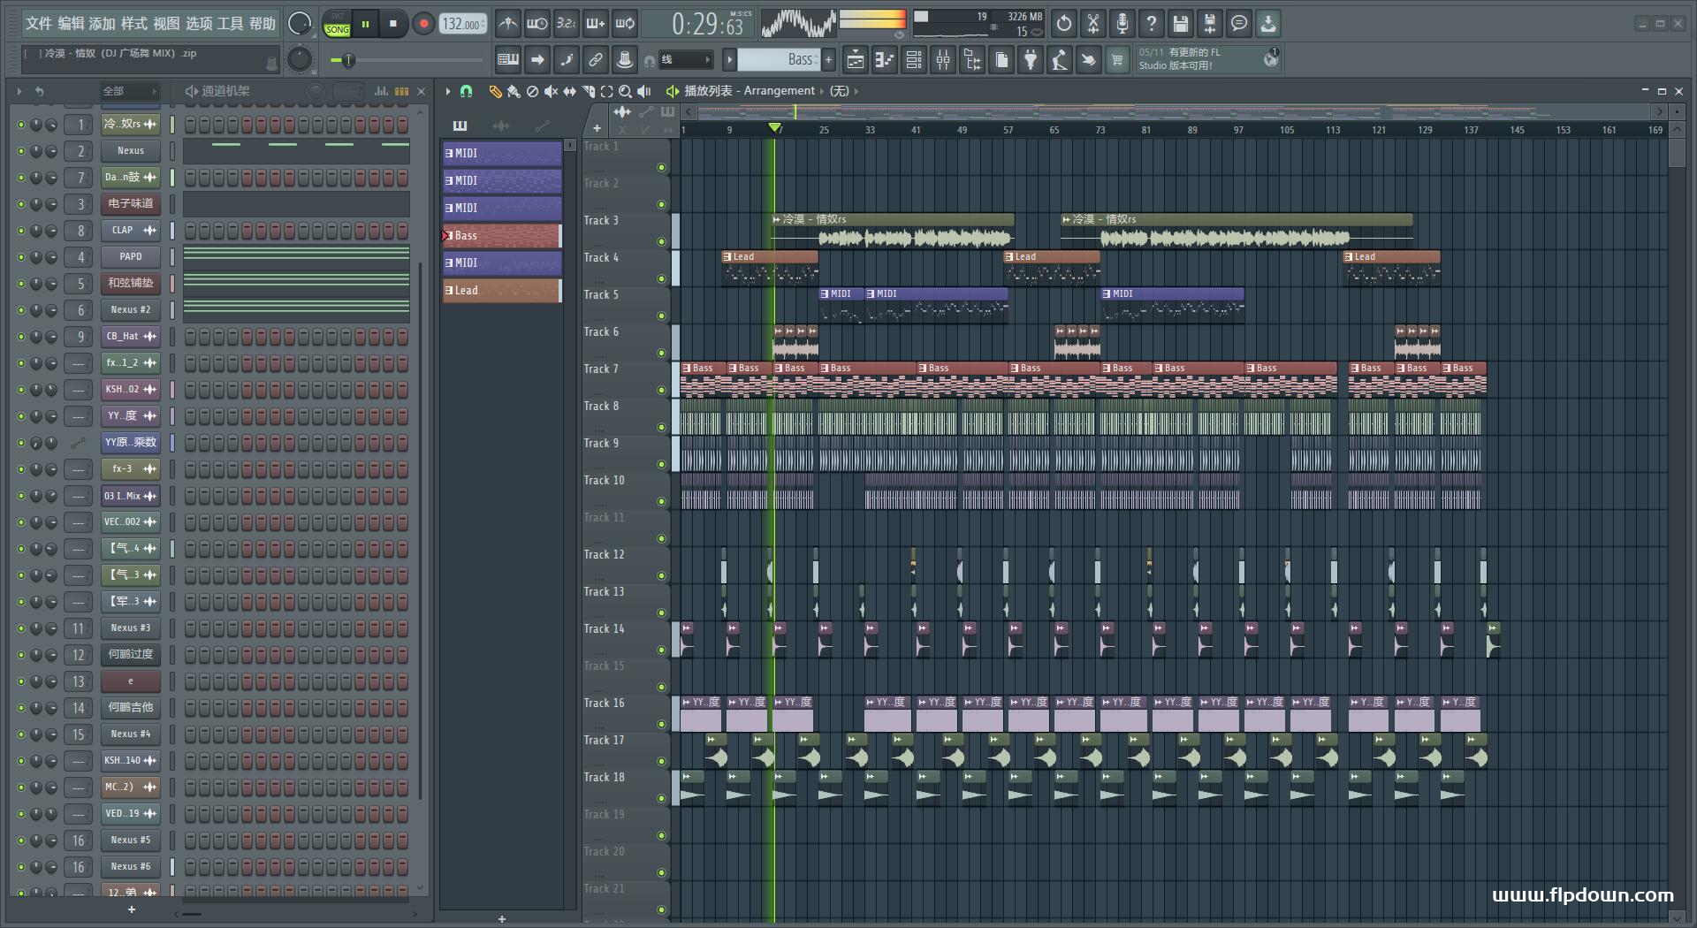This screenshot has width=1697, height=928.
Task: Open the 帮助 menu
Action: click(263, 24)
